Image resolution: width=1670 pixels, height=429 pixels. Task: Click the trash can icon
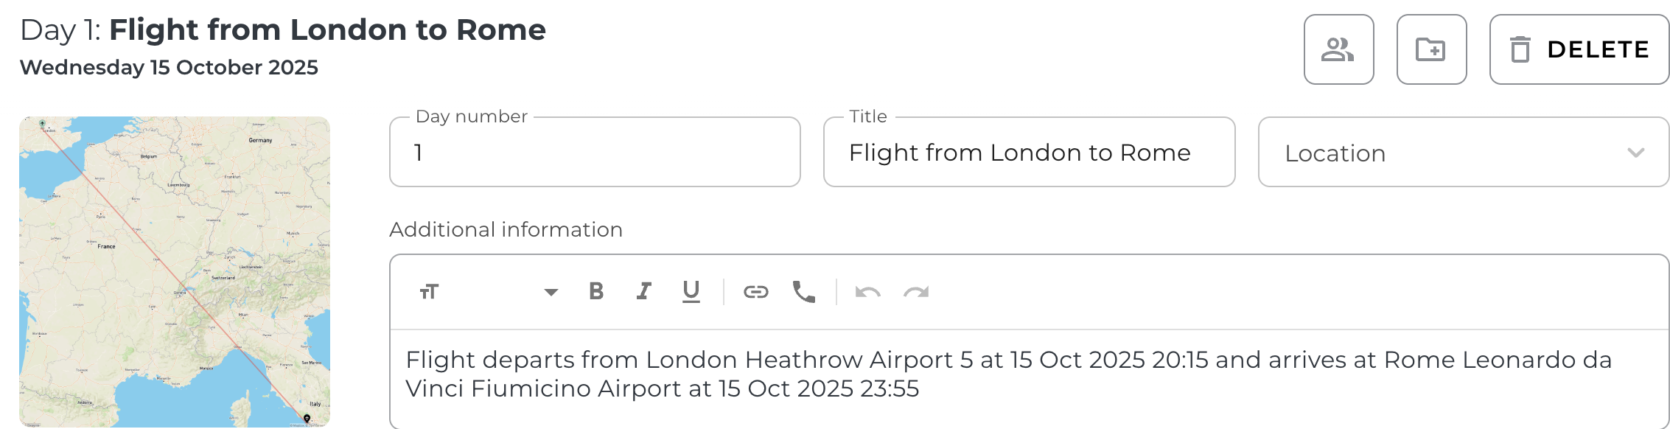[x=1520, y=49]
